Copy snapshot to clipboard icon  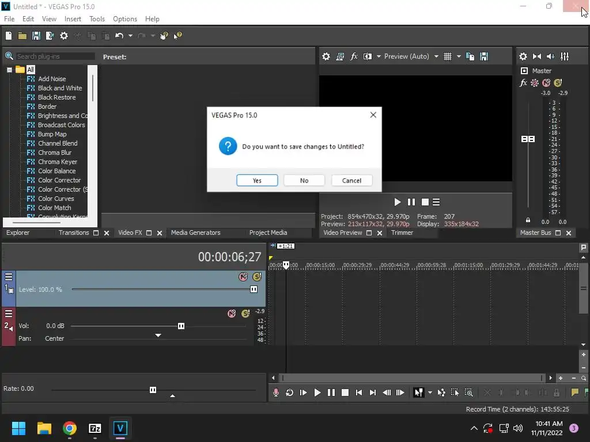[x=470, y=56]
